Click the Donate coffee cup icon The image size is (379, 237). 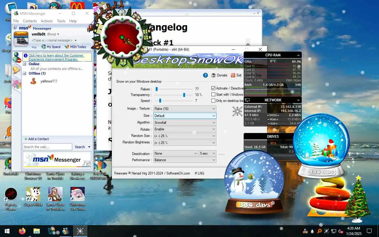click(213, 75)
